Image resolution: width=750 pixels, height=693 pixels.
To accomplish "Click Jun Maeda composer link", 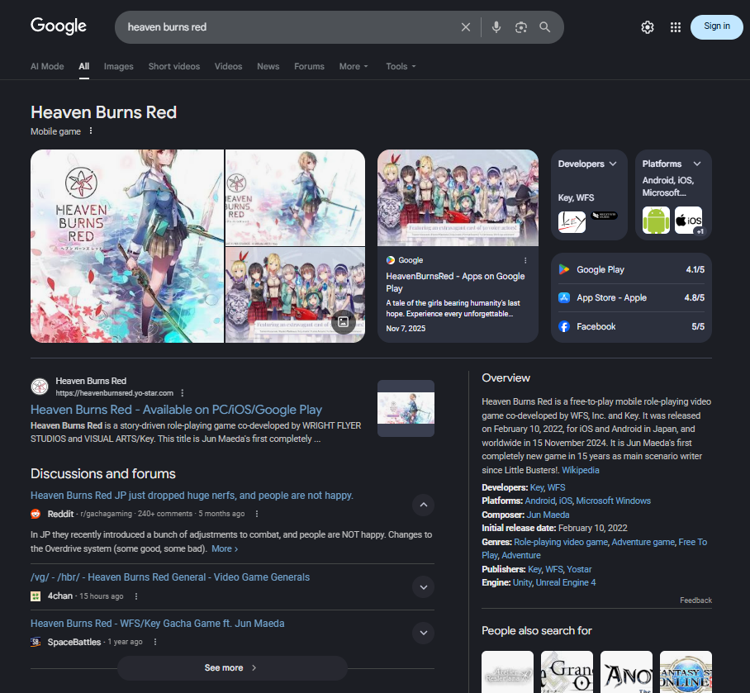I will 548,515.
